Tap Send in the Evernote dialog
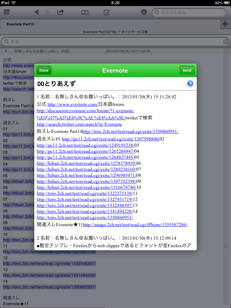Screen dimensions: 231x308 tap(187, 70)
